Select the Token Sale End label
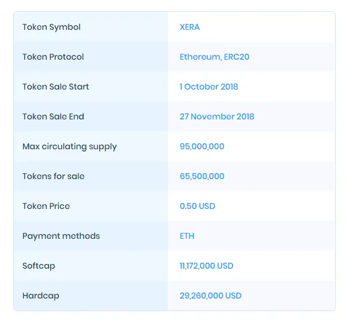 pos(53,116)
